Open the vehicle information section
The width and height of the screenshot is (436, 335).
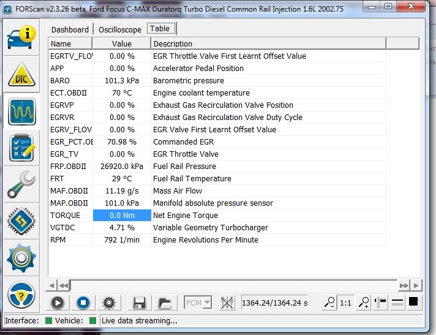coord(21,38)
